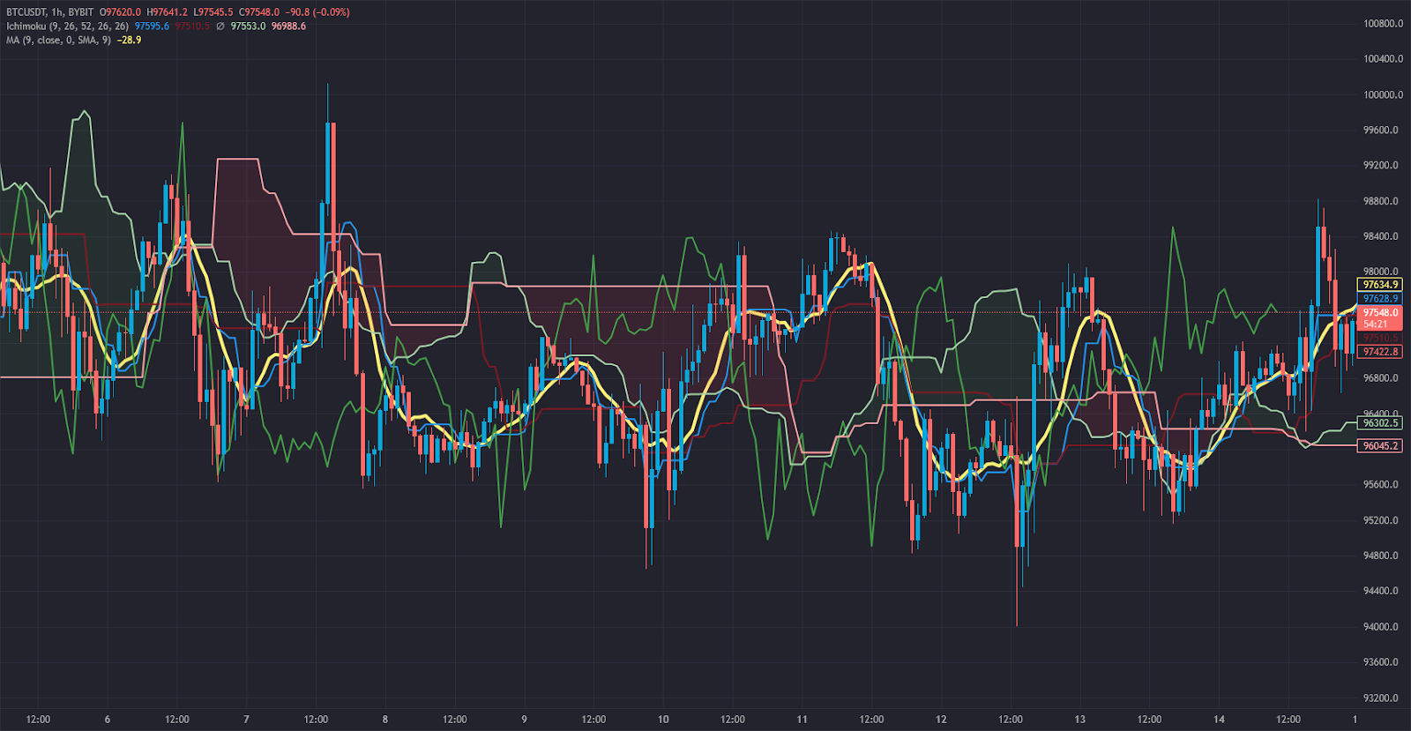Click the pink 96045.2 price label

click(1380, 446)
